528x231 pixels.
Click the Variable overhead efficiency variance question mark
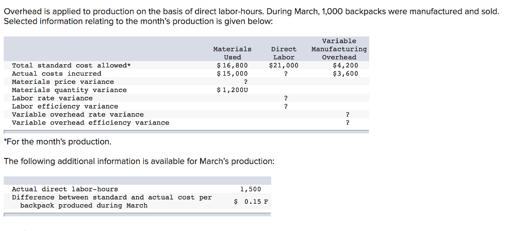(348, 123)
